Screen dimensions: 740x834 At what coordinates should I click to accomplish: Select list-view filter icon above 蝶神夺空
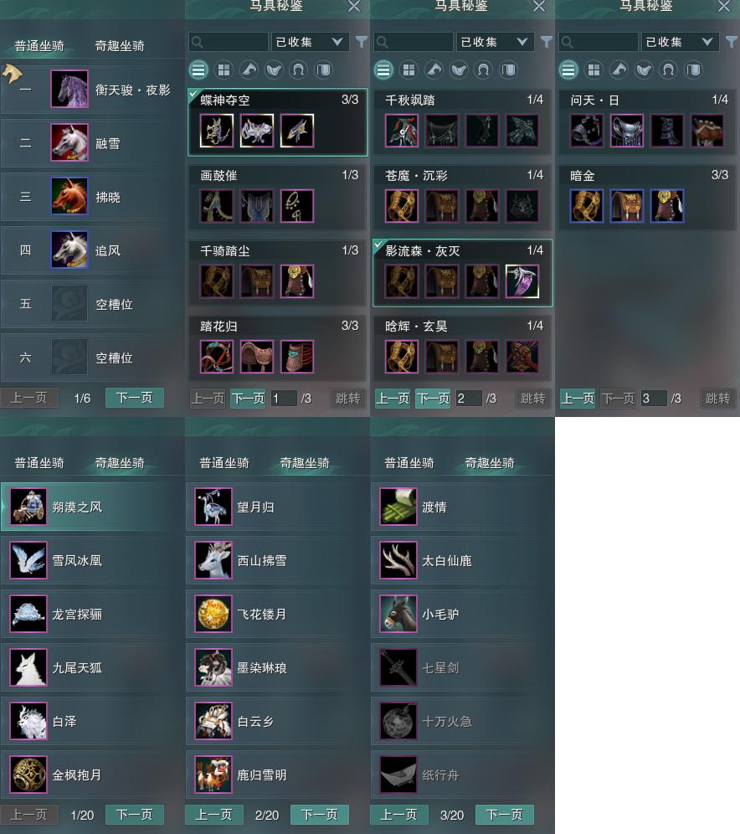pos(198,69)
